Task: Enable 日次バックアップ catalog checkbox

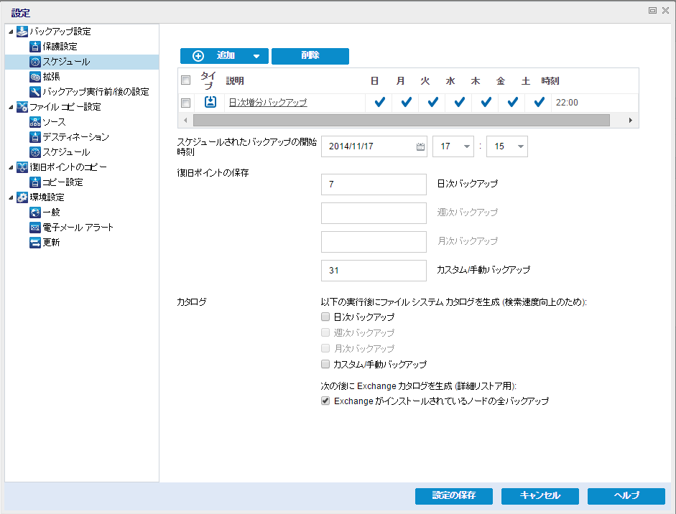Action: 324,317
